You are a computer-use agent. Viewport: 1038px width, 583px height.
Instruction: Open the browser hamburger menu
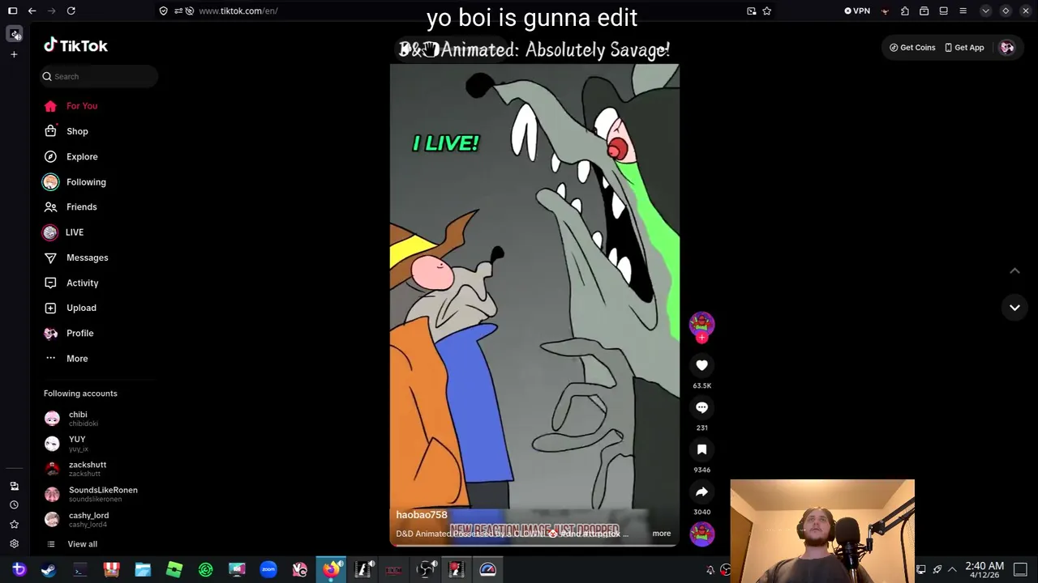click(963, 11)
